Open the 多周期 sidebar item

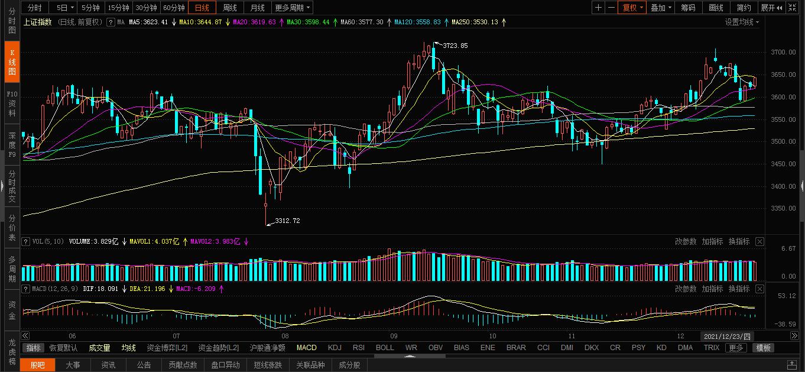click(12, 269)
